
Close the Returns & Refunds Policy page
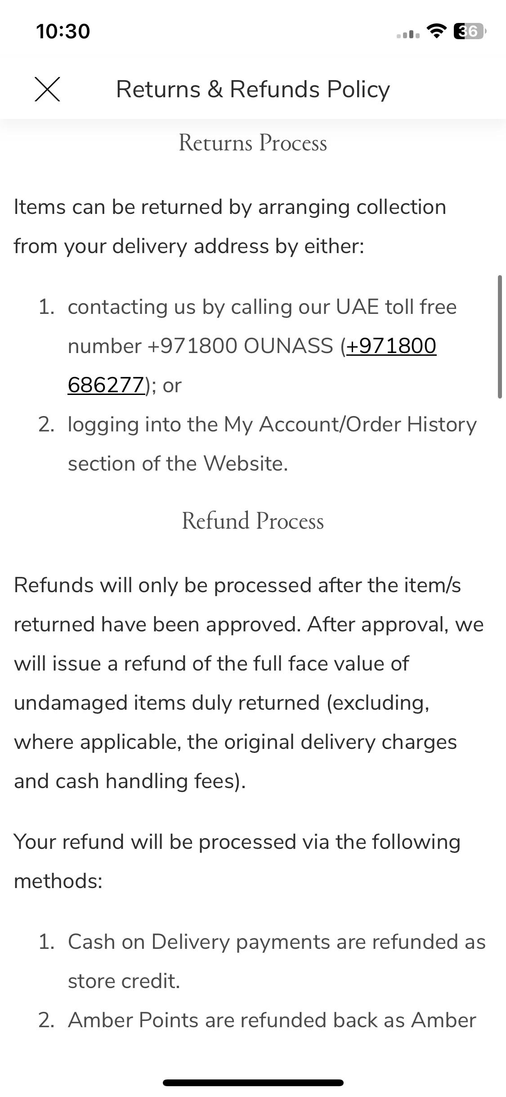[x=47, y=89]
